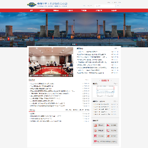The image size is (148, 148).
Task: Open first red icon in quick links grid
Action: [x=99, y=125]
